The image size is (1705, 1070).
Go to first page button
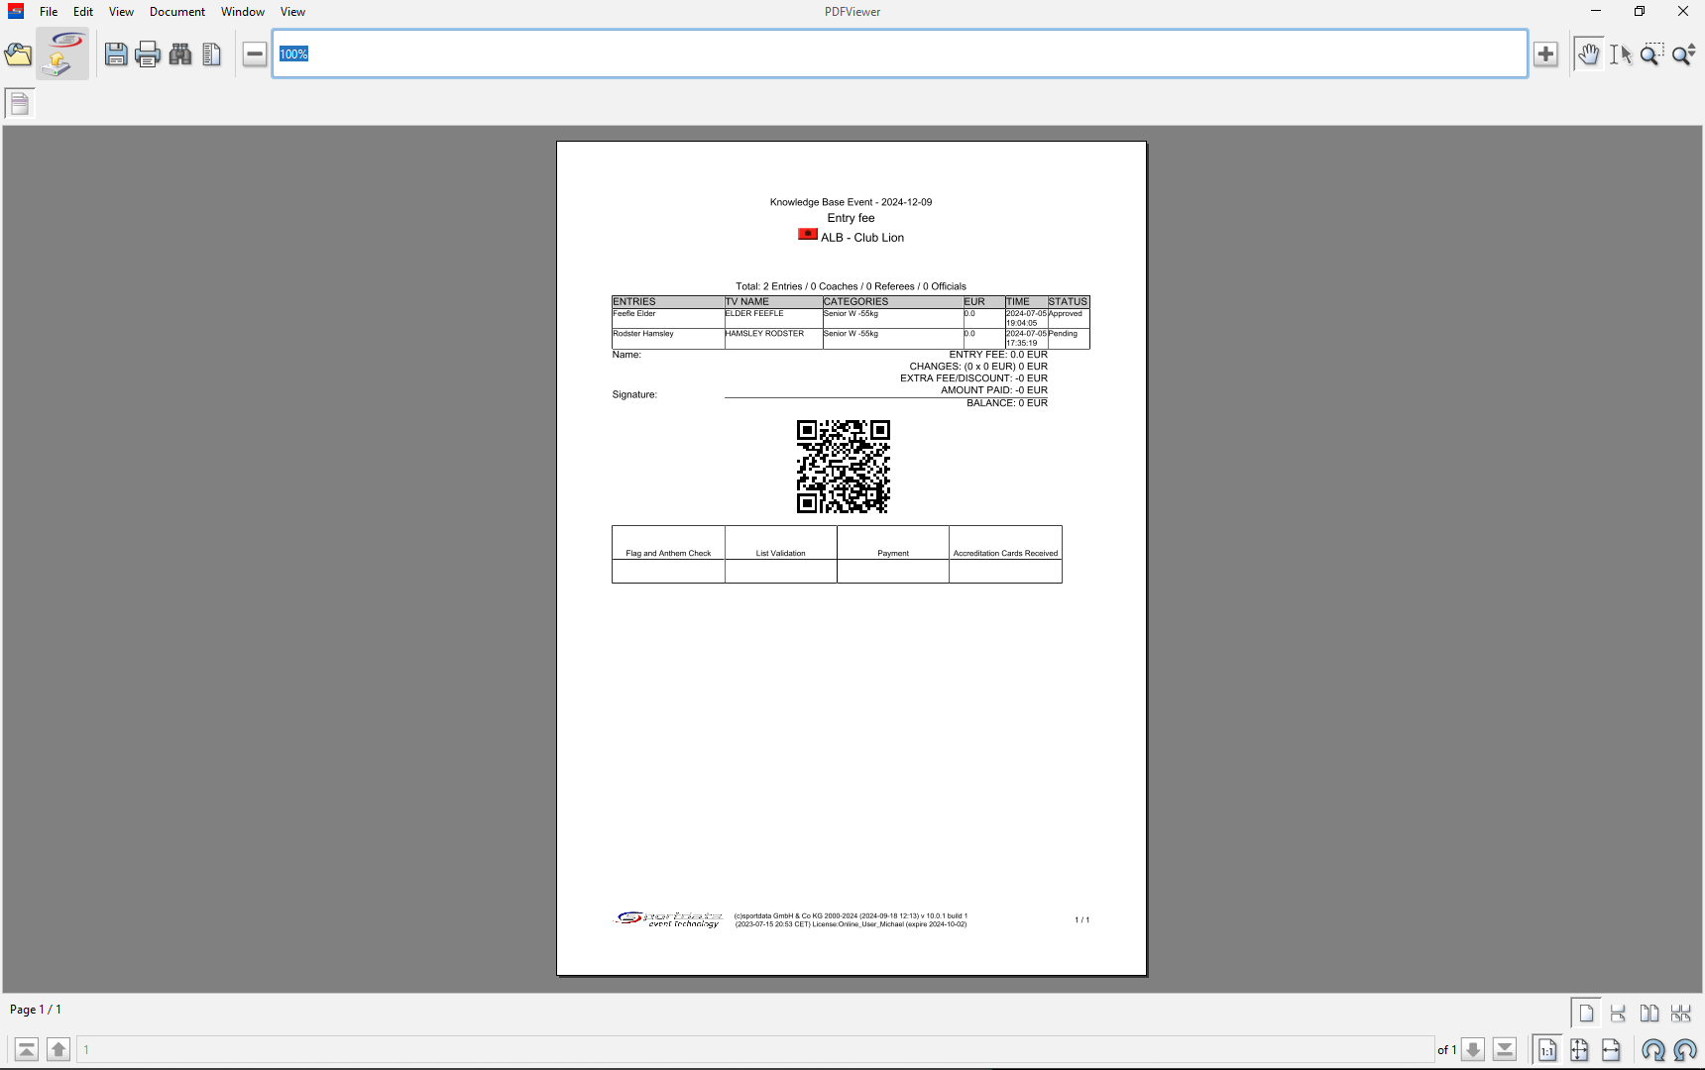pos(27,1049)
